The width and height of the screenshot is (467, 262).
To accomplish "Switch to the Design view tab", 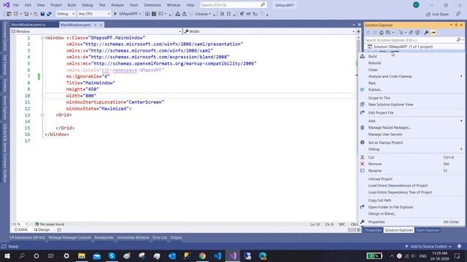I will (42, 230).
